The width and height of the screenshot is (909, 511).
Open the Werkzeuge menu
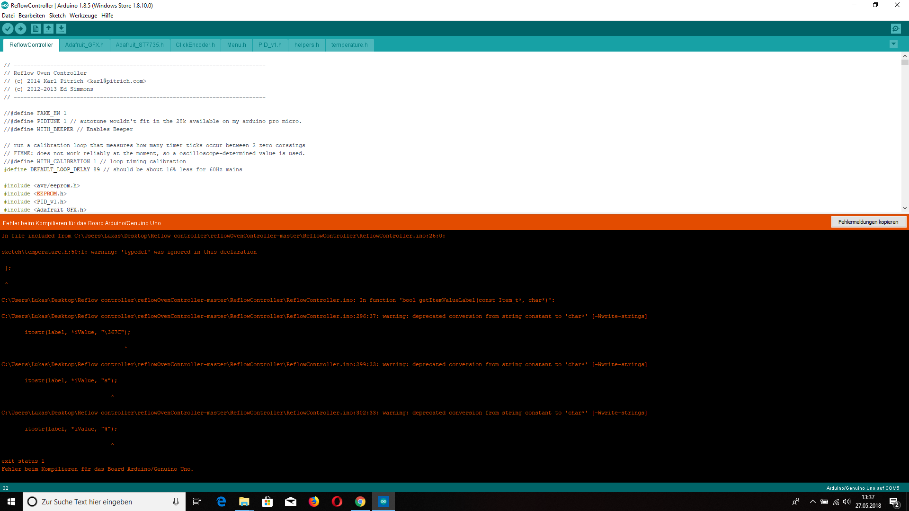(83, 16)
